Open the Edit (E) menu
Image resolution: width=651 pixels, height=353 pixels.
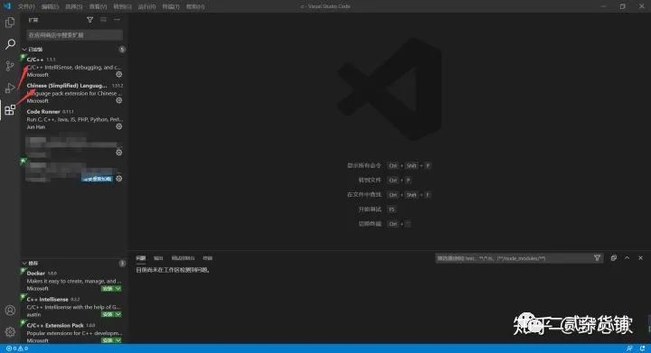click(x=50, y=6)
